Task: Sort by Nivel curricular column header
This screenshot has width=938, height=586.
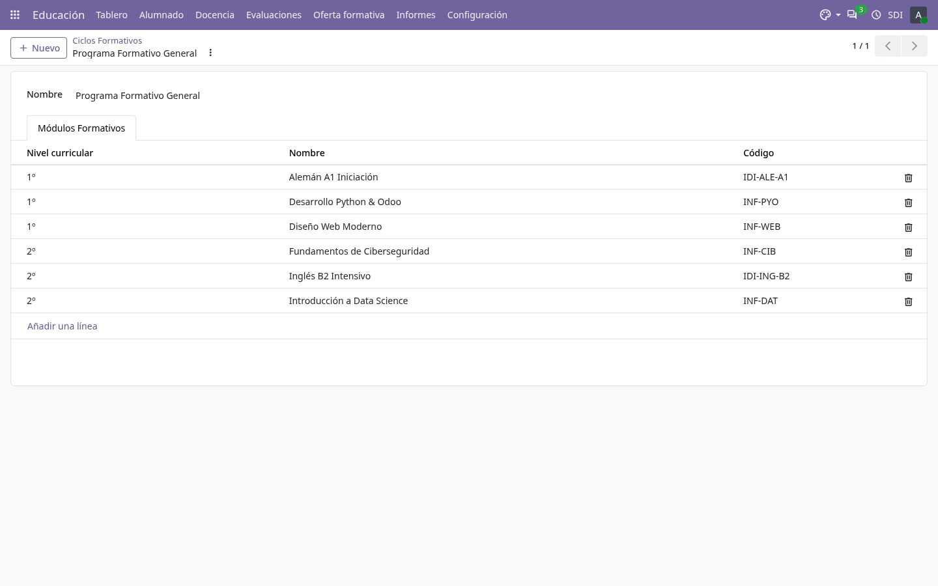Action: (60, 153)
